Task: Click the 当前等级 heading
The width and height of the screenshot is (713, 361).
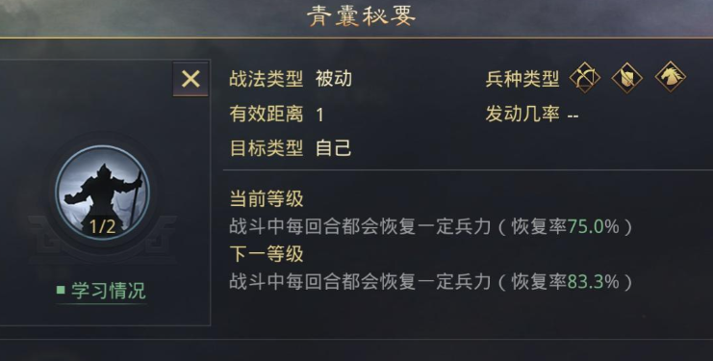Action: [266, 199]
